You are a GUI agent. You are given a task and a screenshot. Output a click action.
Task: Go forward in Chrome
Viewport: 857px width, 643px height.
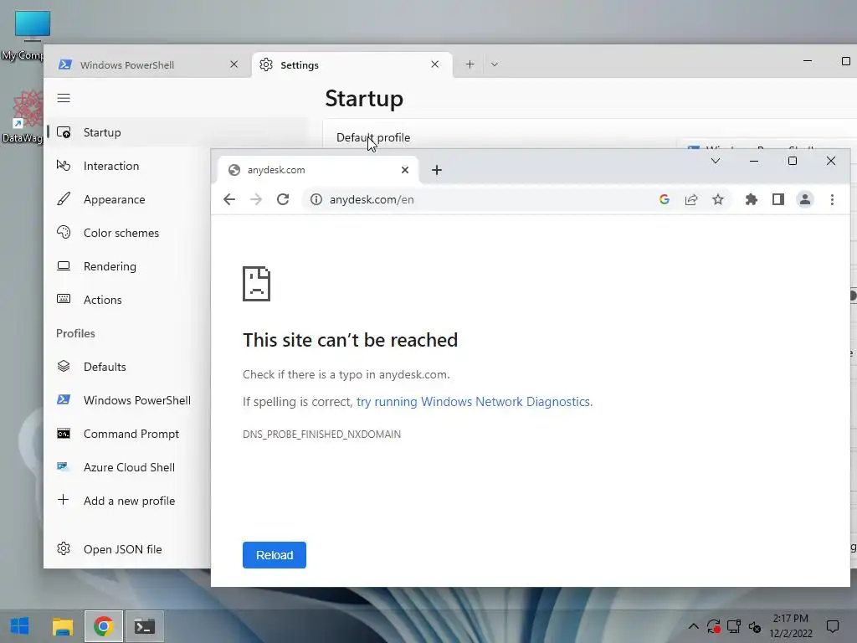coord(256,199)
